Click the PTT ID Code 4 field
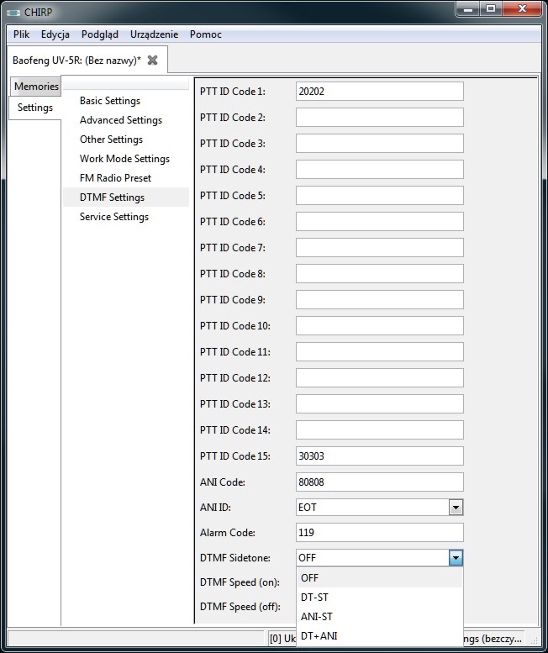 pos(379,170)
